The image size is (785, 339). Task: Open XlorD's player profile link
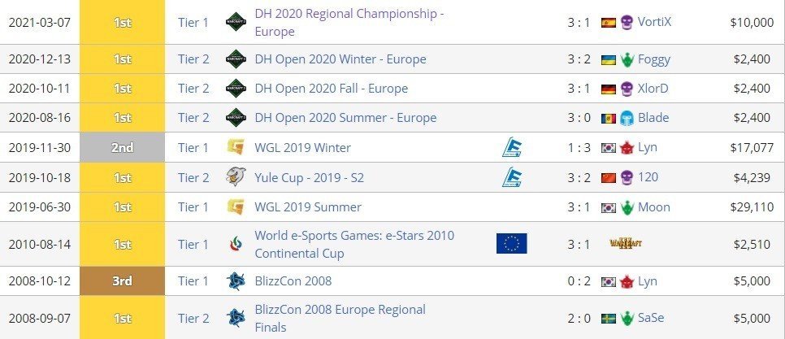[653, 89]
